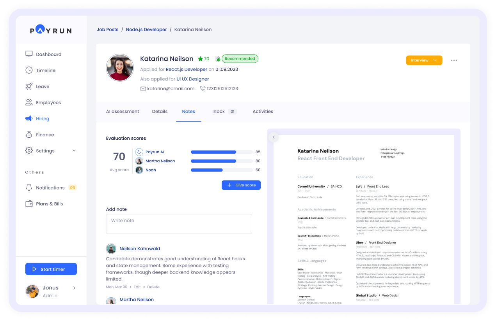Click the Timeline clock icon
Image resolution: width=496 pixels, height=321 pixels.
[x=29, y=70]
